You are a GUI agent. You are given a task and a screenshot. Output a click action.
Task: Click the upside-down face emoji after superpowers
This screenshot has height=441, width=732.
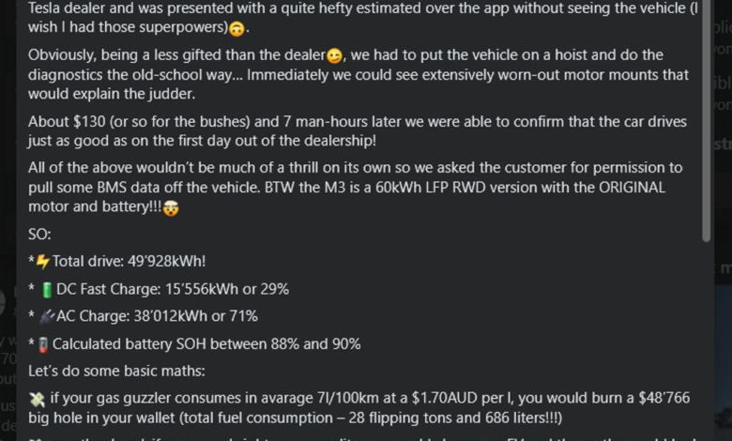click(x=237, y=29)
